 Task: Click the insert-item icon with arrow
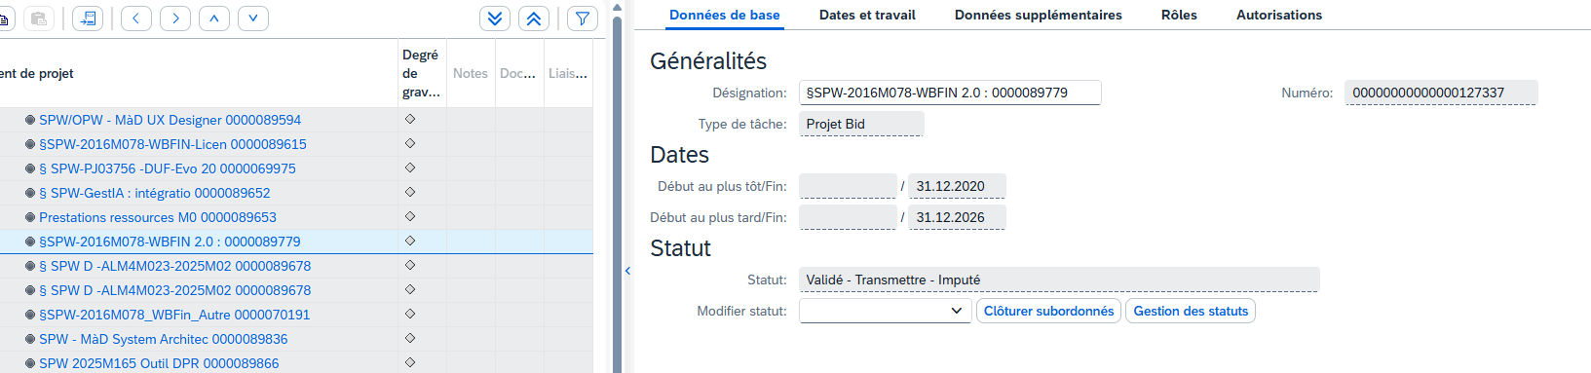click(x=88, y=19)
